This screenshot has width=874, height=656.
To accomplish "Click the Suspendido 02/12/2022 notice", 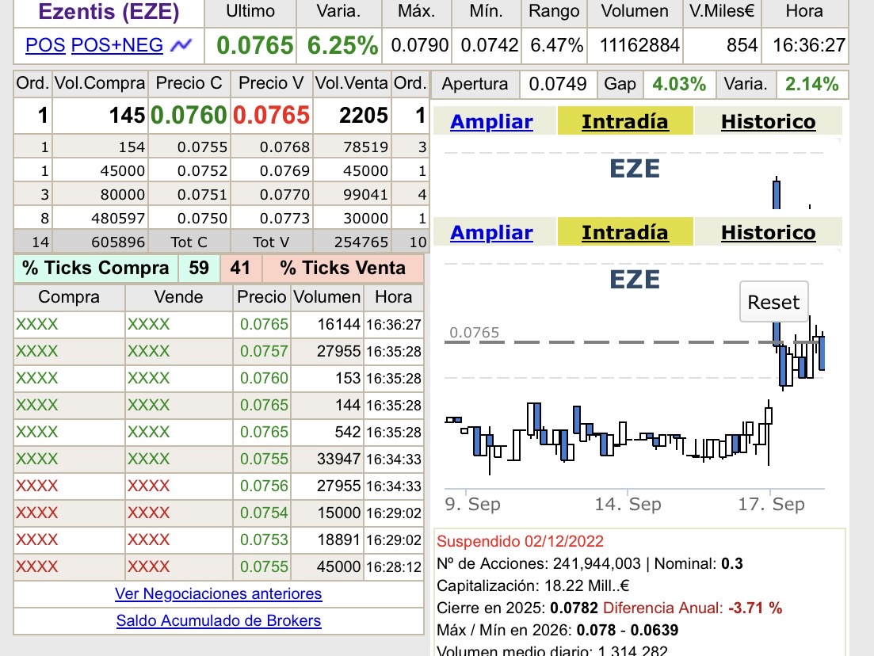I will tap(520, 541).
